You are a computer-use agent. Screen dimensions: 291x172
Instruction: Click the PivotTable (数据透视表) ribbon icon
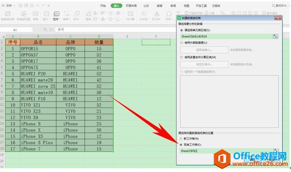point(8,14)
